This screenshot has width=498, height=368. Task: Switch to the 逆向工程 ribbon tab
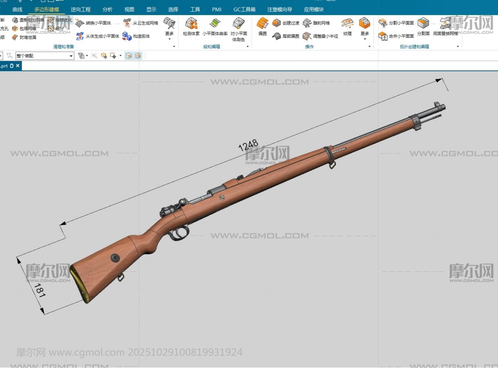click(81, 9)
